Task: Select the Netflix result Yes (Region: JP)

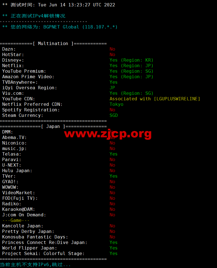Action: pos(131,66)
